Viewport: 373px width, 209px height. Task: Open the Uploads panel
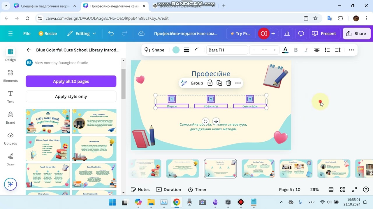(x=10, y=139)
